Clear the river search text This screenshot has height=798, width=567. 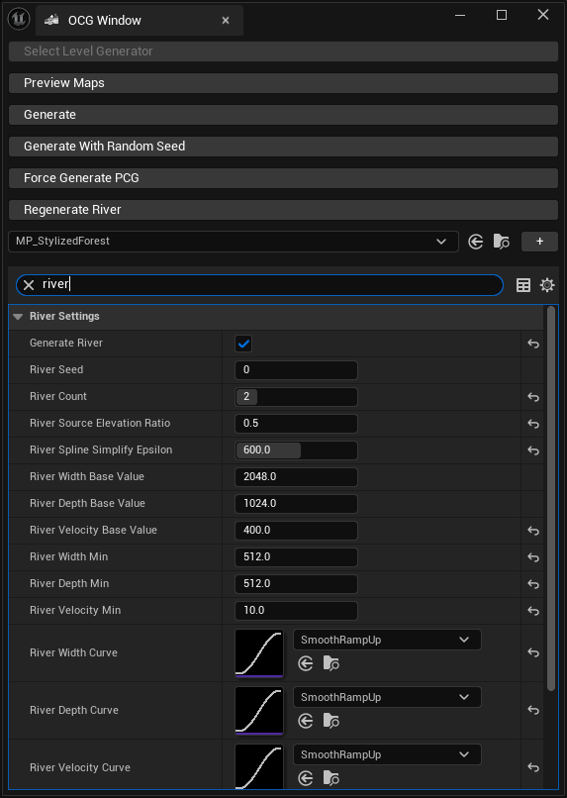point(29,285)
